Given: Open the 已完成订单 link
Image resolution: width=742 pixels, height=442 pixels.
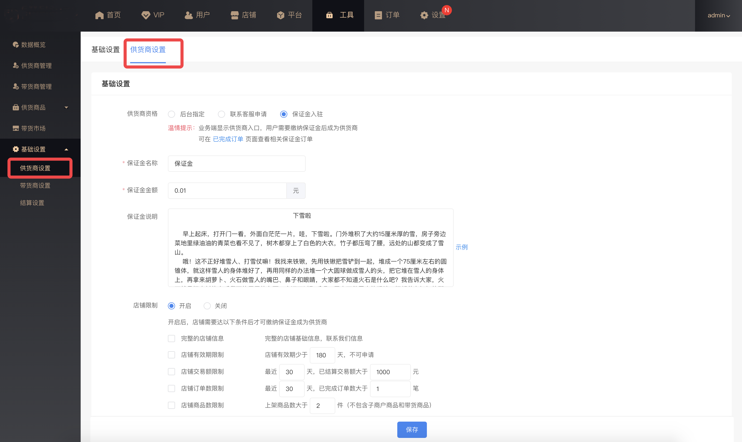Looking at the screenshot, I should coord(228,139).
